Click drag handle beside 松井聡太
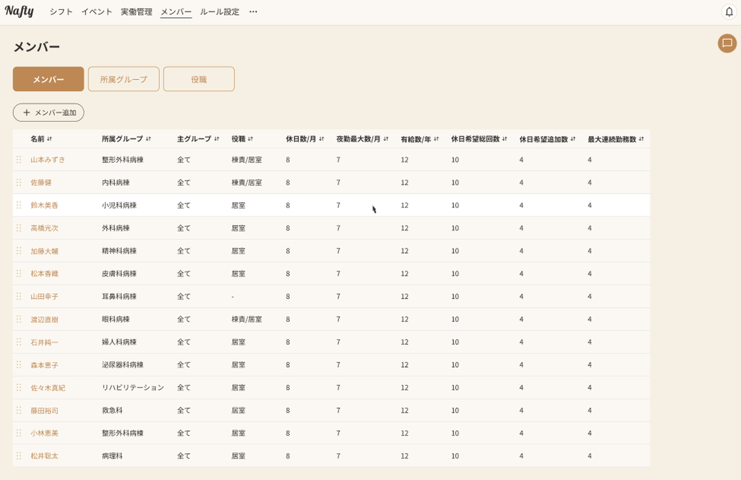This screenshot has width=741, height=480. tap(19, 456)
